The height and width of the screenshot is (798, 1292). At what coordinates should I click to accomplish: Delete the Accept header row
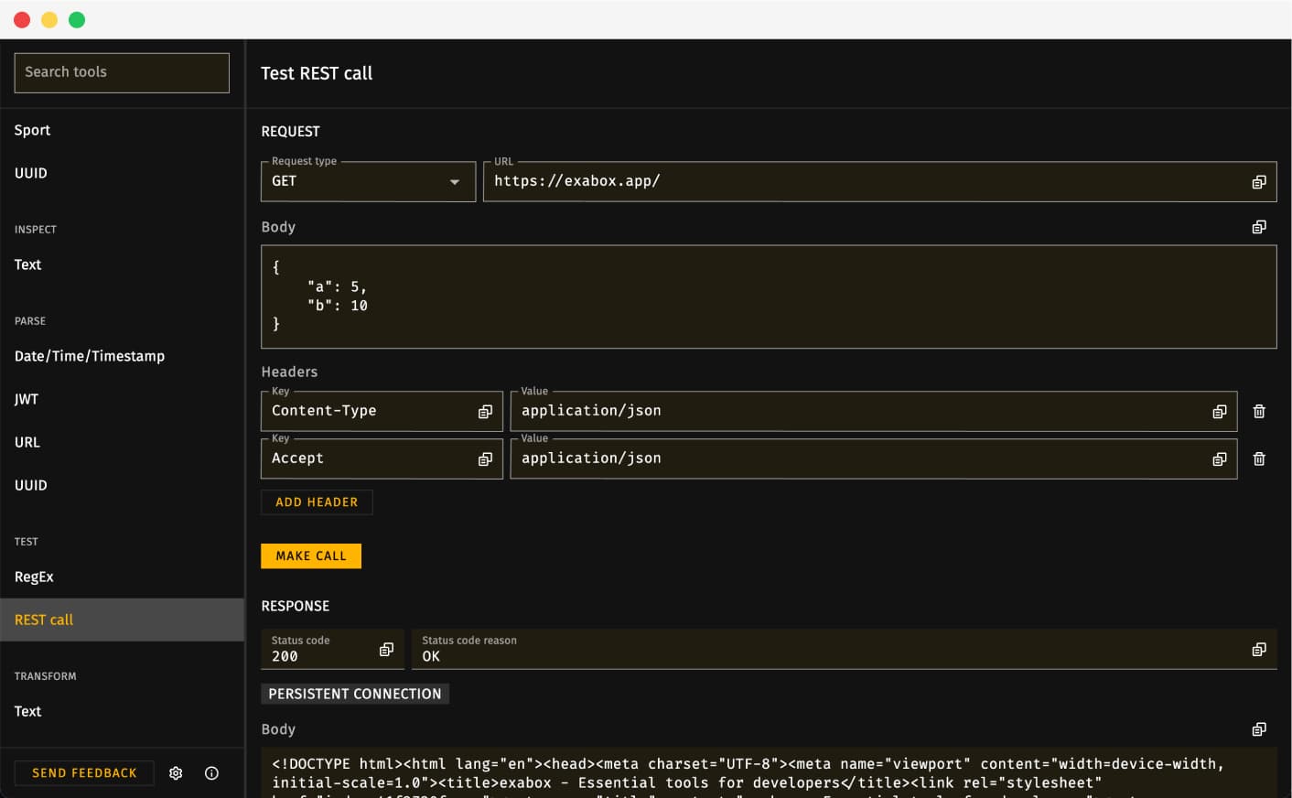tap(1259, 459)
